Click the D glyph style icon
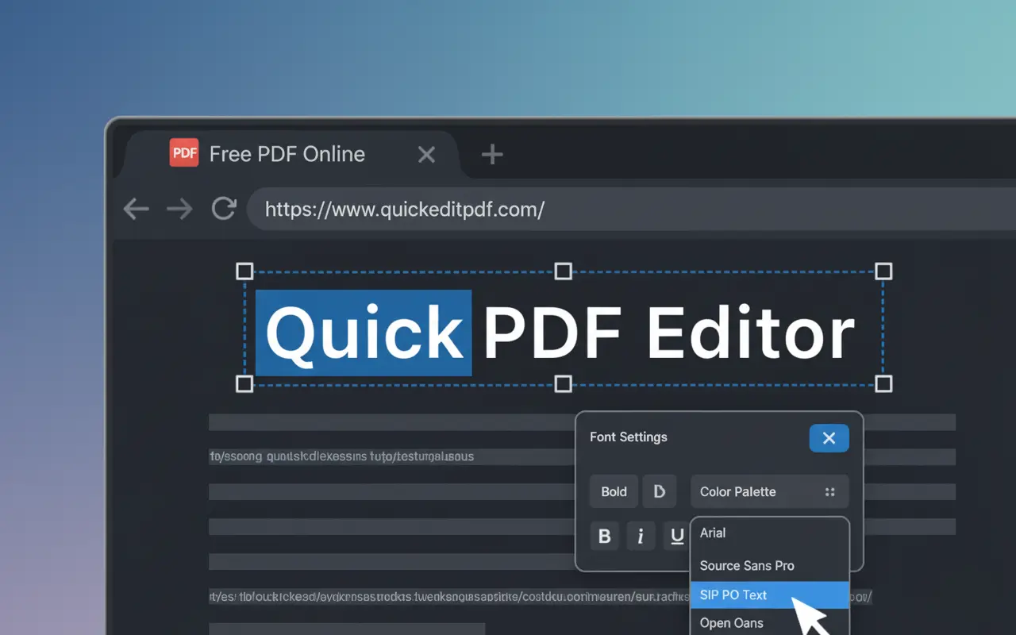Screen dimensions: 1016x635 660,491
